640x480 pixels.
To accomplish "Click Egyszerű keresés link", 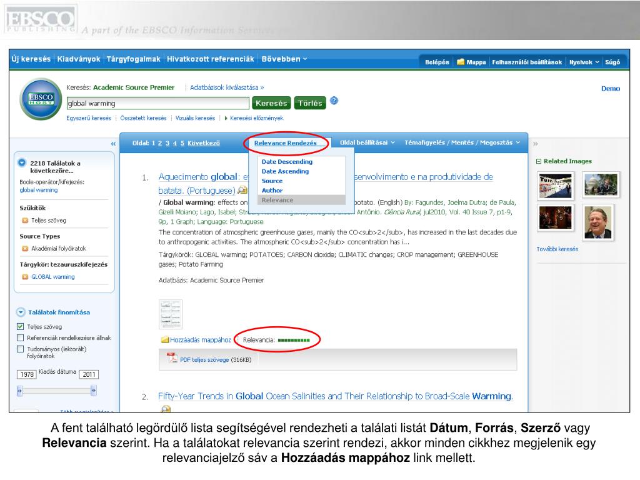I will click(89, 118).
